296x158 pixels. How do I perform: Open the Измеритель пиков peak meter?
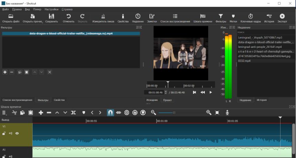point(103,18)
